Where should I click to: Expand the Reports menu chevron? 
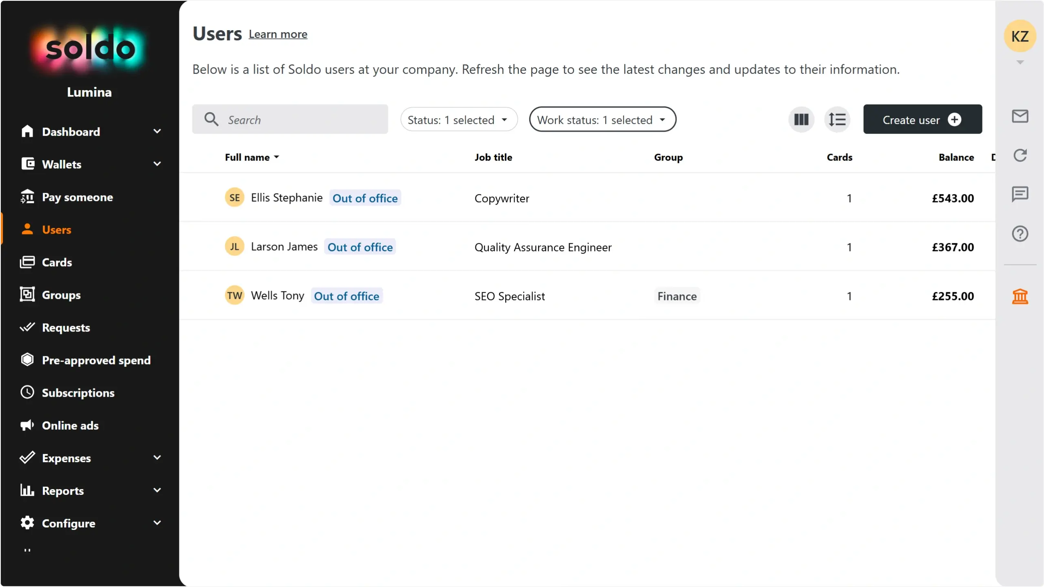157,490
